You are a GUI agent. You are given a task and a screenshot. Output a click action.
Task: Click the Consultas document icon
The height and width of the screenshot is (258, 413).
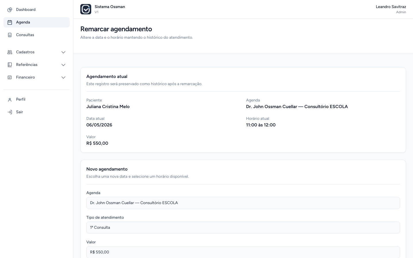click(x=10, y=35)
